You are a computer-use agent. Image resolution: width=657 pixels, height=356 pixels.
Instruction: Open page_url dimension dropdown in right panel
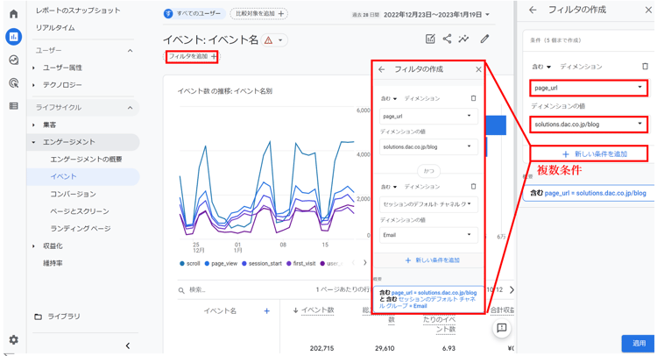(588, 88)
